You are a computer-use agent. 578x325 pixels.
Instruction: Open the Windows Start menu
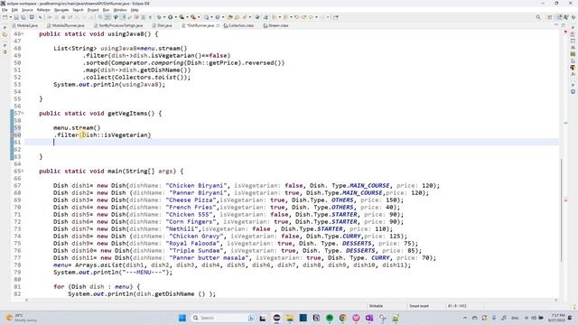pyautogui.click(x=182, y=318)
